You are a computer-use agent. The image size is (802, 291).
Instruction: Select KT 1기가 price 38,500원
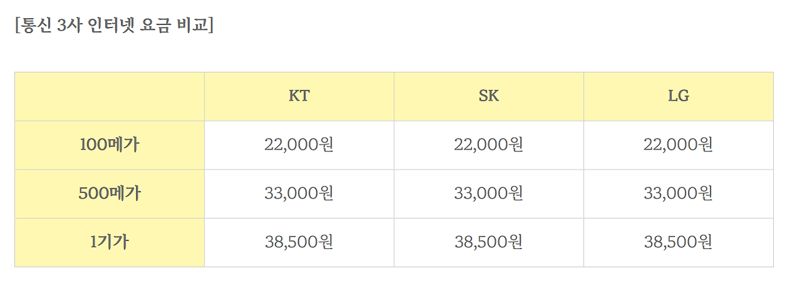click(x=299, y=242)
